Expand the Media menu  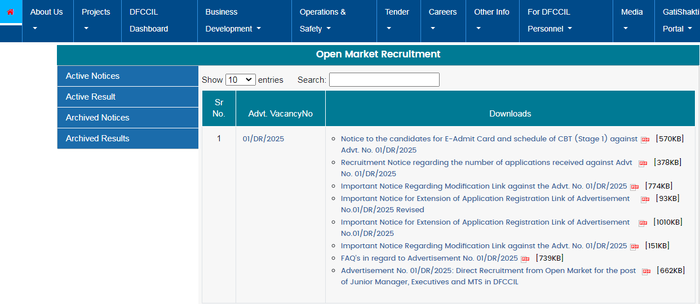tap(633, 20)
